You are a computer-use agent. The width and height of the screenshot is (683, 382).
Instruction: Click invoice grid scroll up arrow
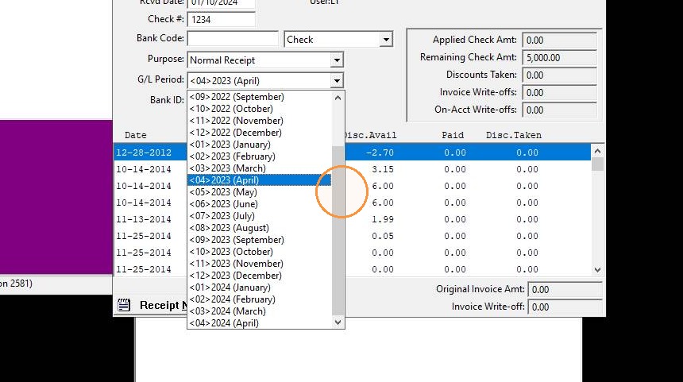pyautogui.click(x=597, y=151)
